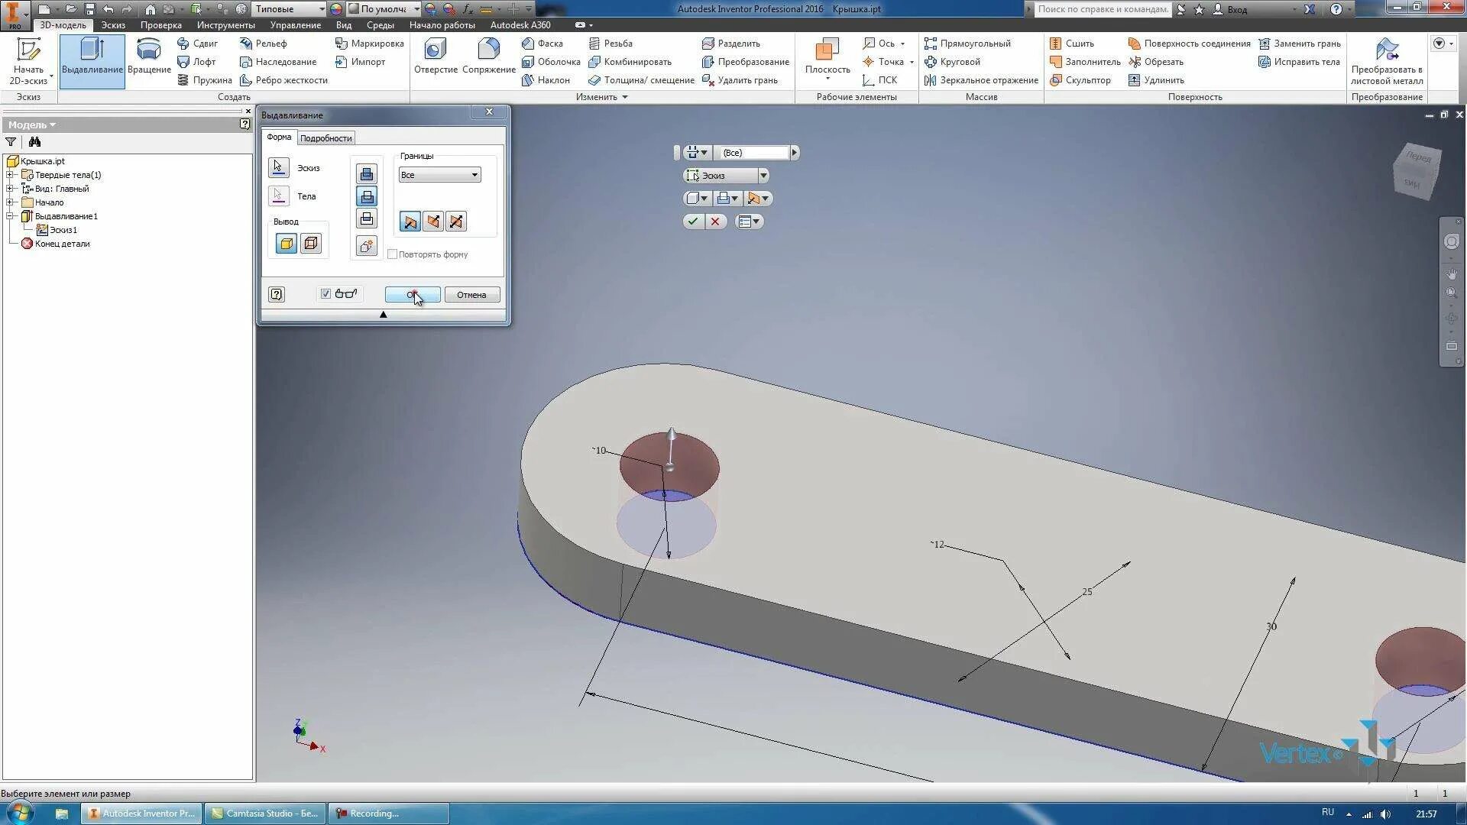Expand the Твердые тела(1) tree node
The width and height of the screenshot is (1467, 825).
11,175
